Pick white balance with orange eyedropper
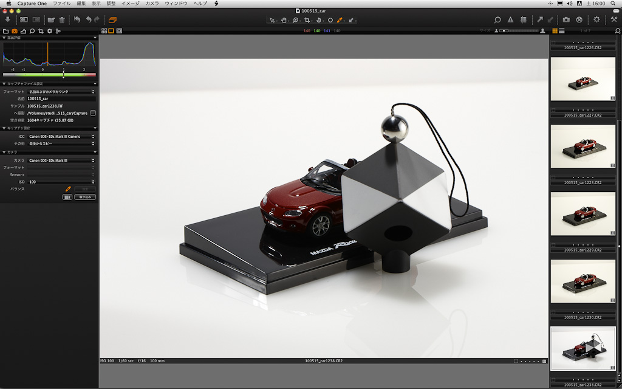Viewport: 622px width, 389px height. coord(68,189)
